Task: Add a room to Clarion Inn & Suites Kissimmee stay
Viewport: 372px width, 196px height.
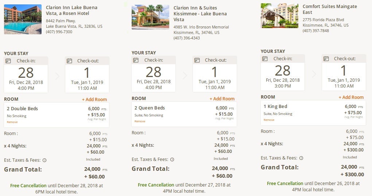Action: [x=222, y=99]
